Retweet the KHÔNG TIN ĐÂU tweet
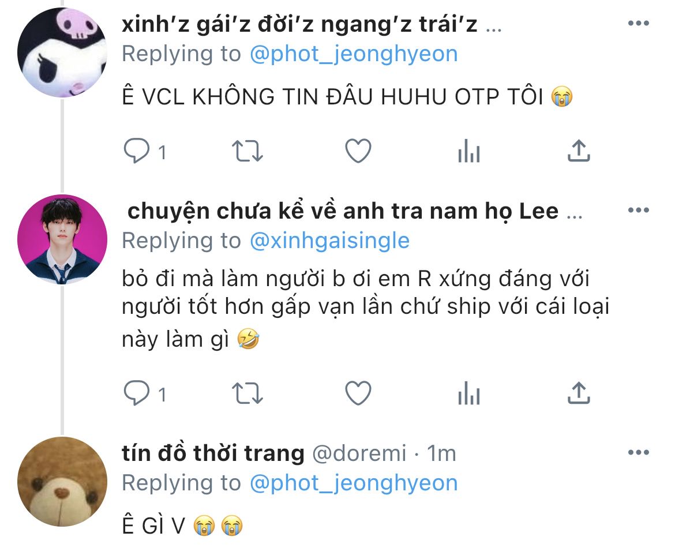Image resolution: width=675 pixels, height=559 pixels. (x=247, y=151)
